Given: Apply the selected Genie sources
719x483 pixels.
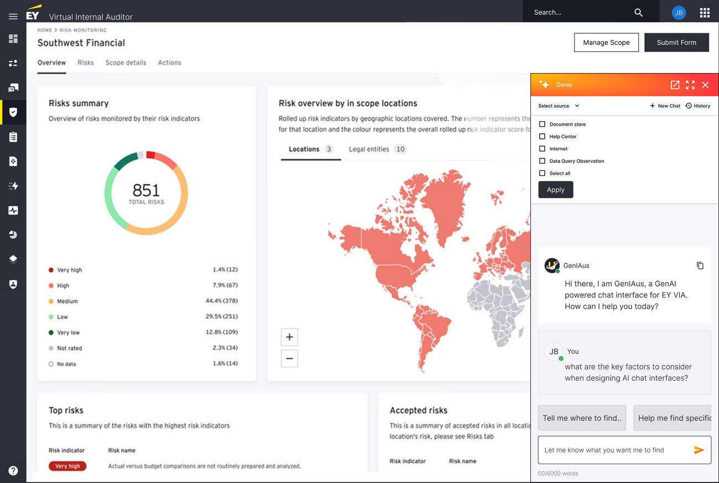Looking at the screenshot, I should [x=556, y=190].
